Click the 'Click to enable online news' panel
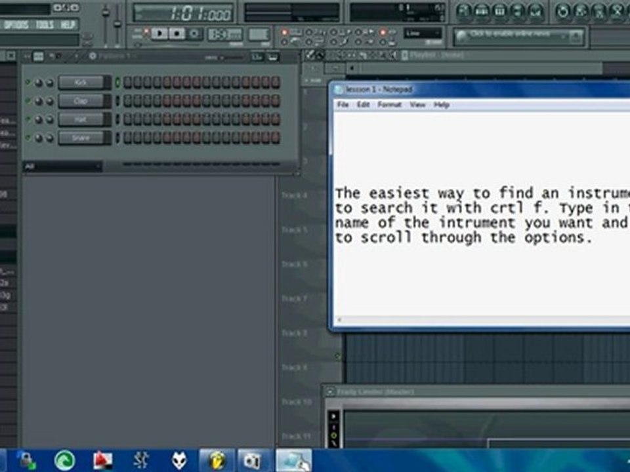630x472 pixels. pos(518,37)
